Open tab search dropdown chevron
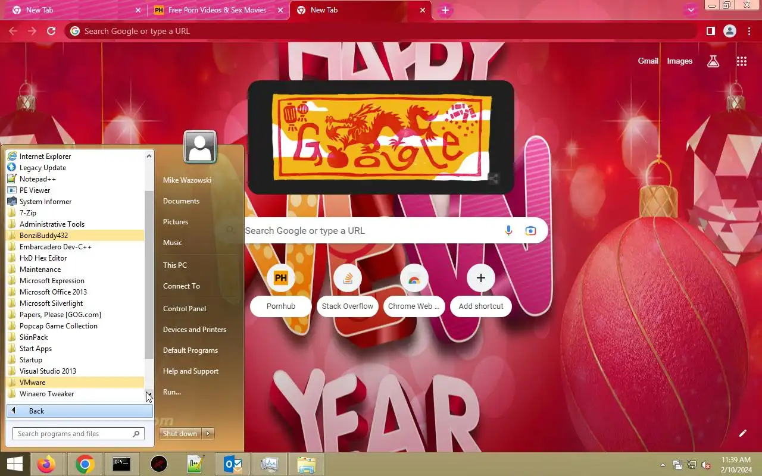This screenshot has height=476, width=762. pos(691,10)
